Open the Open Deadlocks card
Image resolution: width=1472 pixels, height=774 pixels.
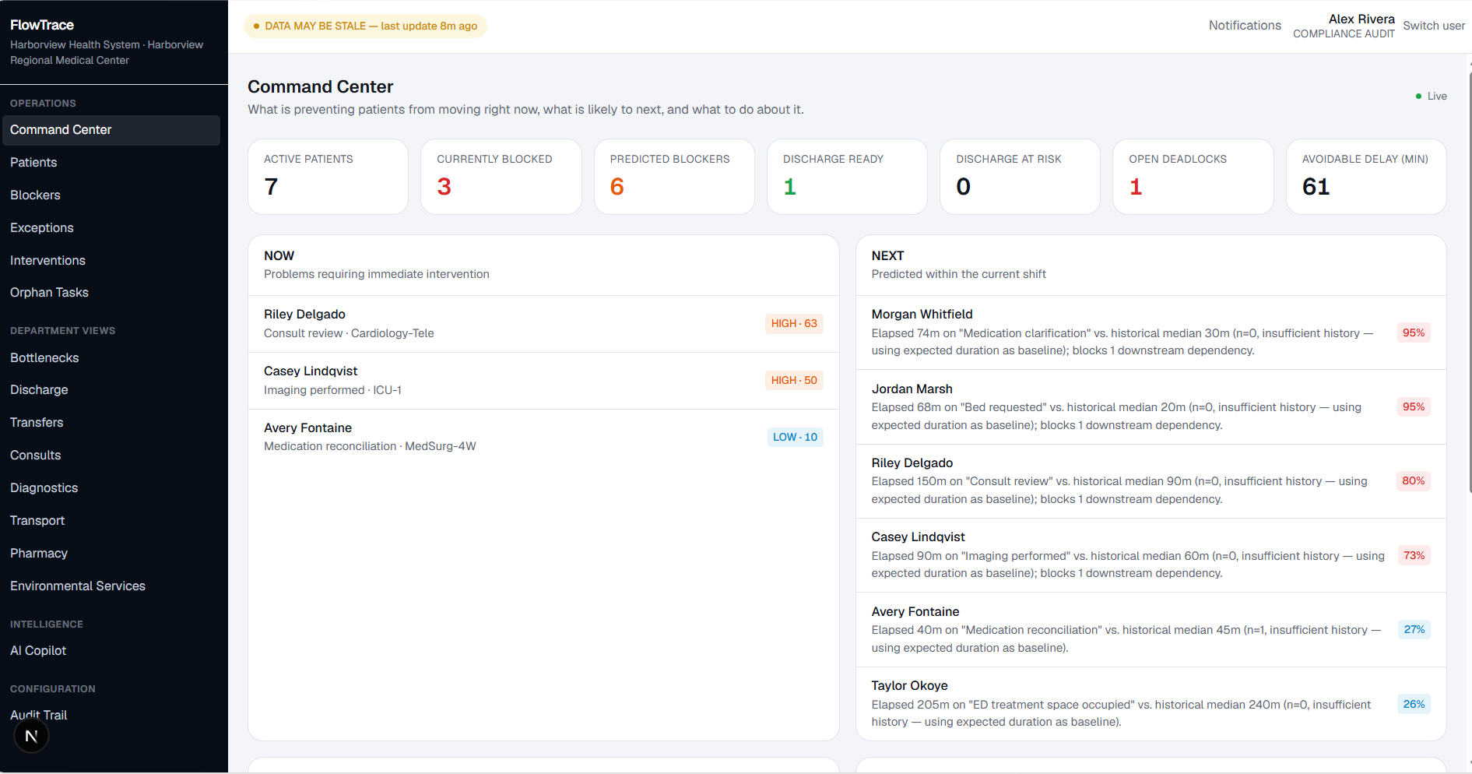point(1193,177)
